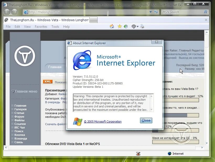
Task: Click the browser Back arrow button
Action: pos(7,12)
